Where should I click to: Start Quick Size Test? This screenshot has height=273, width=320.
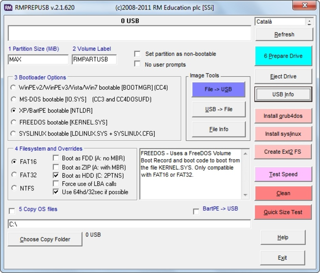(283, 212)
